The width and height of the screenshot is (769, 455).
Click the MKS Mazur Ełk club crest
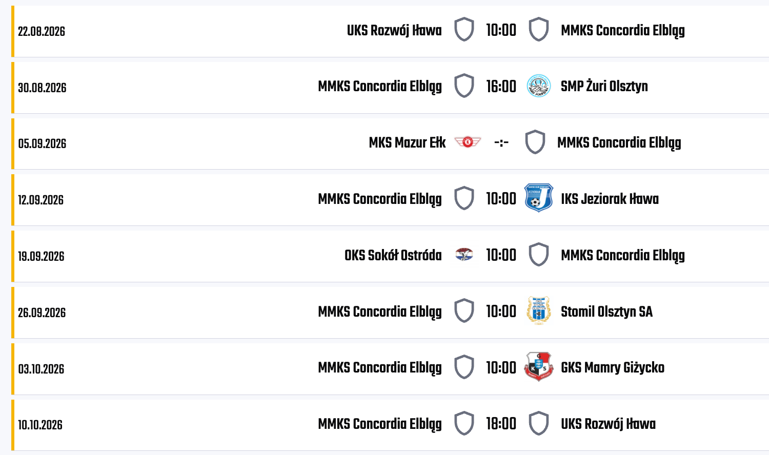click(468, 142)
